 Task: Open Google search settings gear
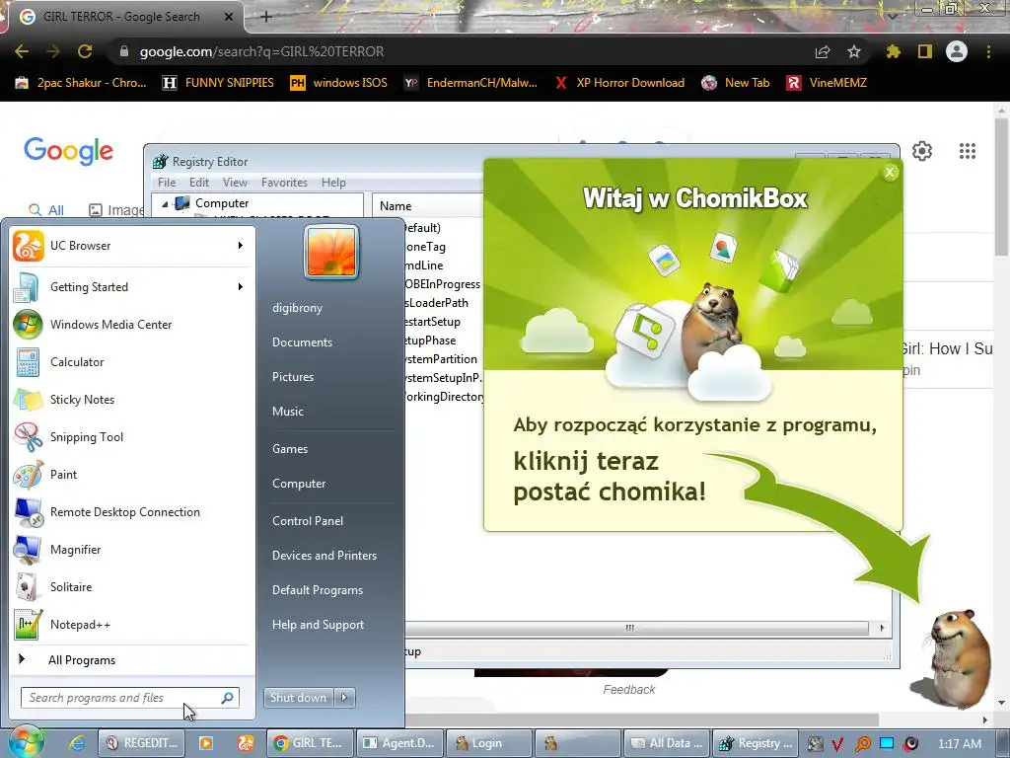(x=922, y=151)
